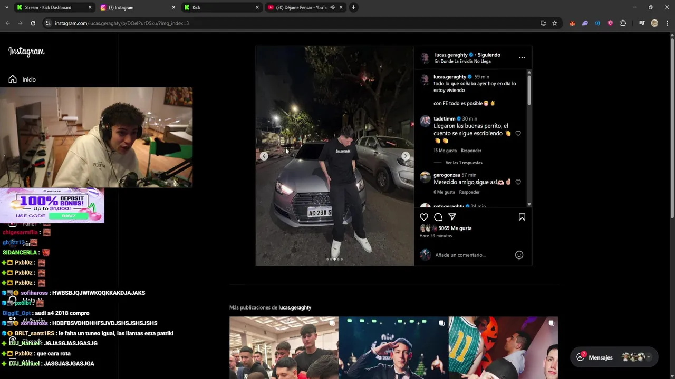
Task: Open the crowd photo post thumbnail
Action: pos(284,347)
